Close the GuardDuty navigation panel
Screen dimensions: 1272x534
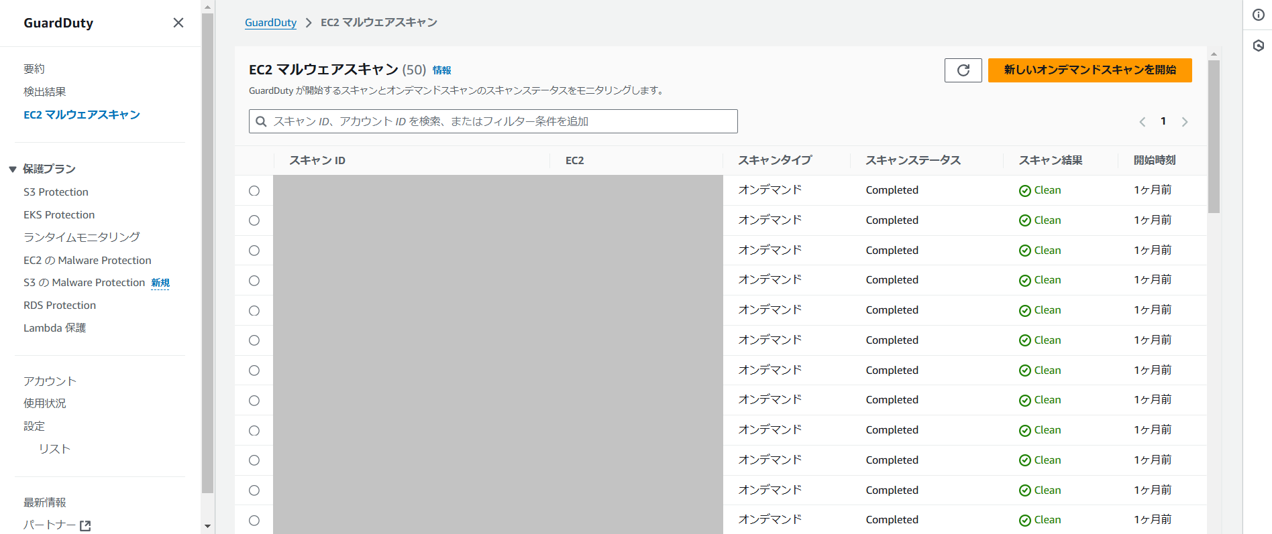(178, 23)
